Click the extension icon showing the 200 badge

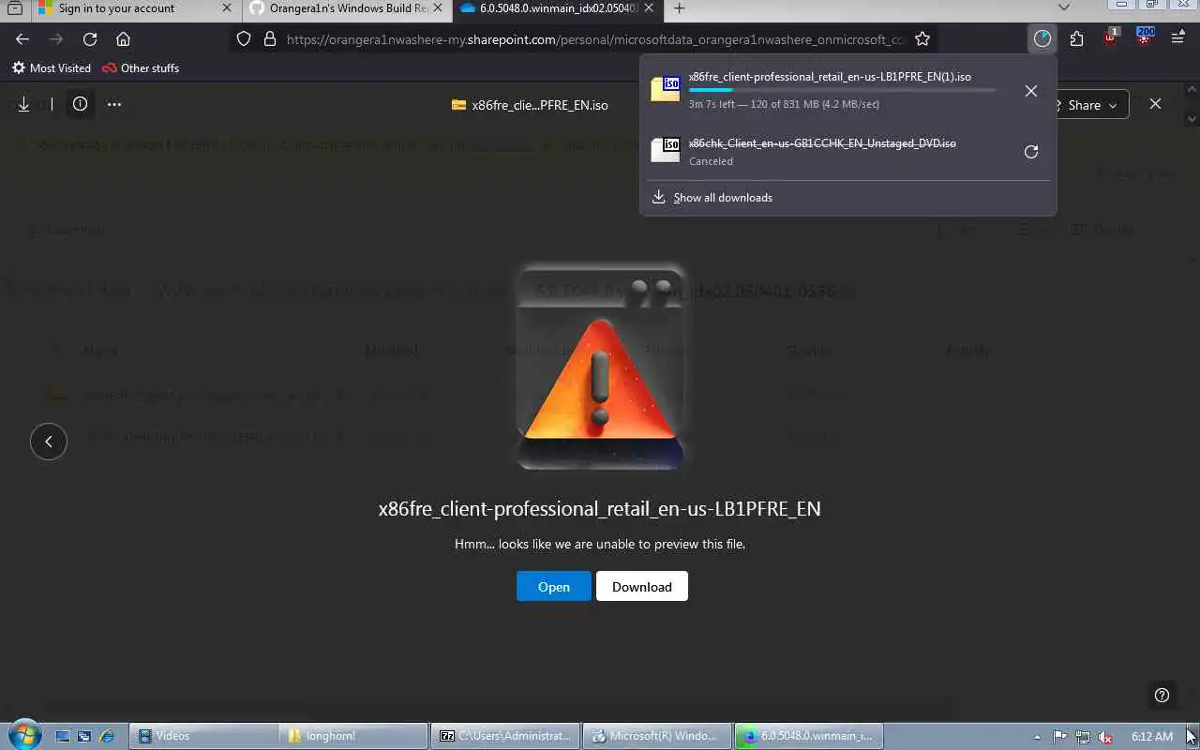point(1145,38)
